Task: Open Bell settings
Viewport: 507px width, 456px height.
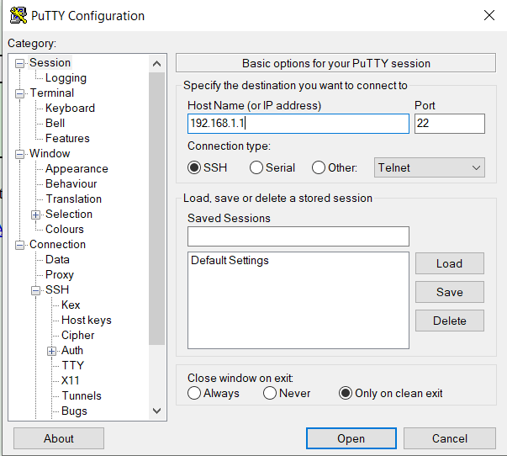Action: [x=55, y=124]
